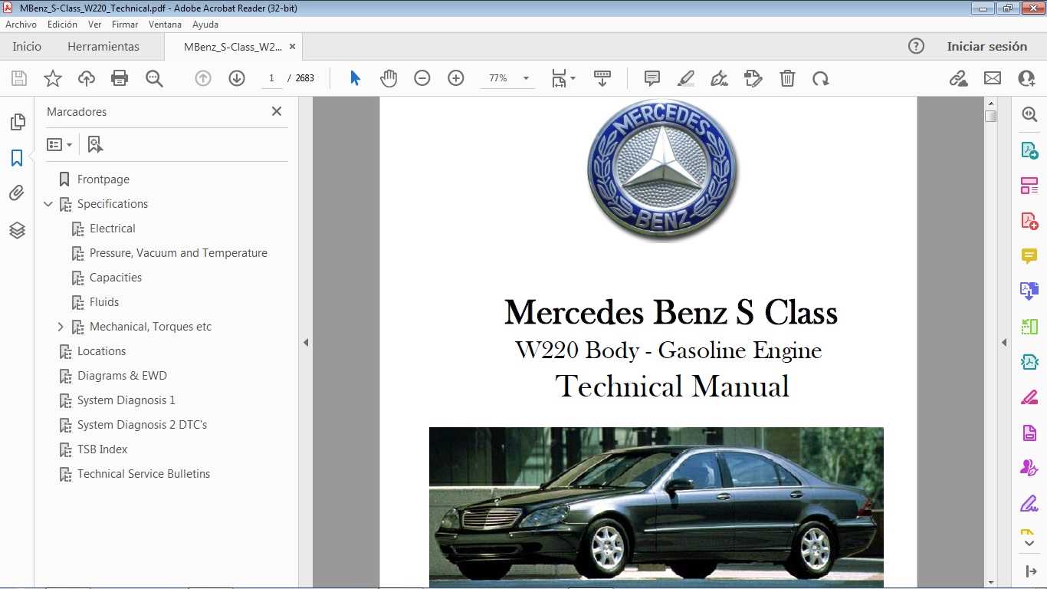Open fit page options tool
Screen dimensions: 1047x589
[563, 78]
